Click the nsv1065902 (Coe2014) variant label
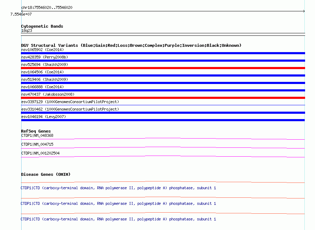 coord(42,50)
